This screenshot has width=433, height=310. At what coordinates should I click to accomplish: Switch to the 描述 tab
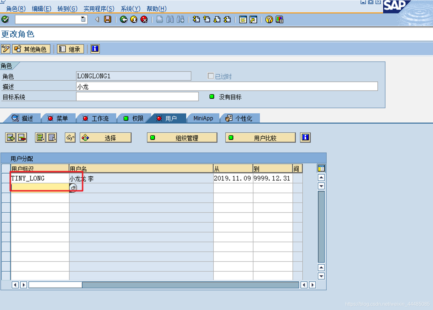pos(22,118)
